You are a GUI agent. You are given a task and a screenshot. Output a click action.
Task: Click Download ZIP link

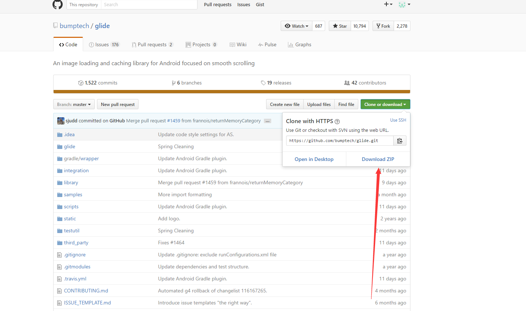coord(378,159)
